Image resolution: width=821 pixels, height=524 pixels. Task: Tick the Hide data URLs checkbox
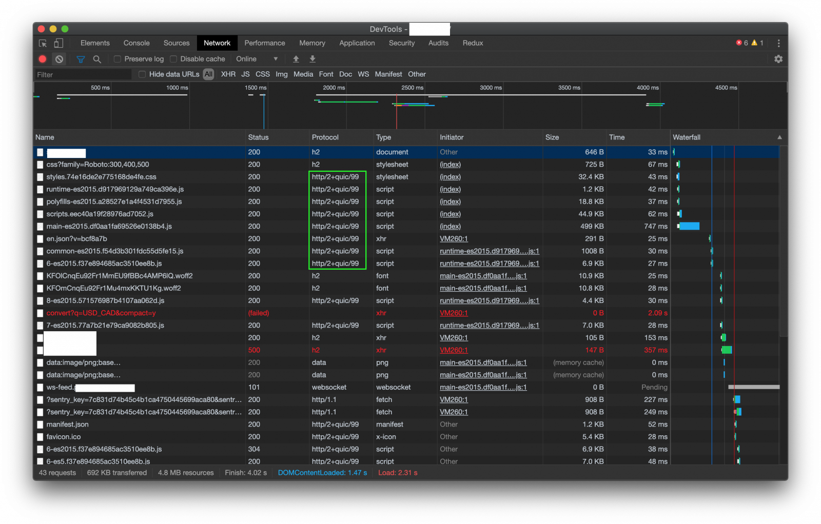(142, 75)
